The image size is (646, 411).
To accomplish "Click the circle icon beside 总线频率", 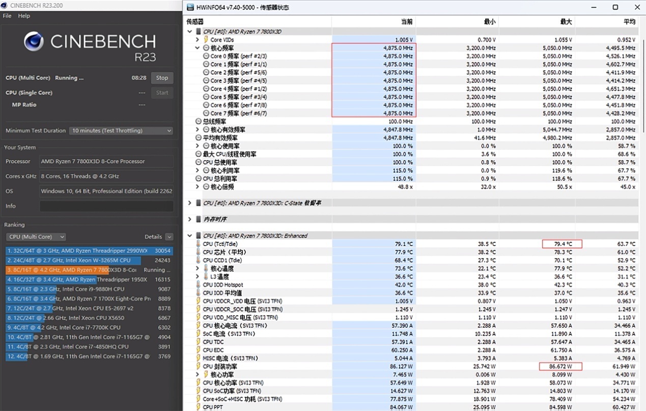I will [x=199, y=121].
